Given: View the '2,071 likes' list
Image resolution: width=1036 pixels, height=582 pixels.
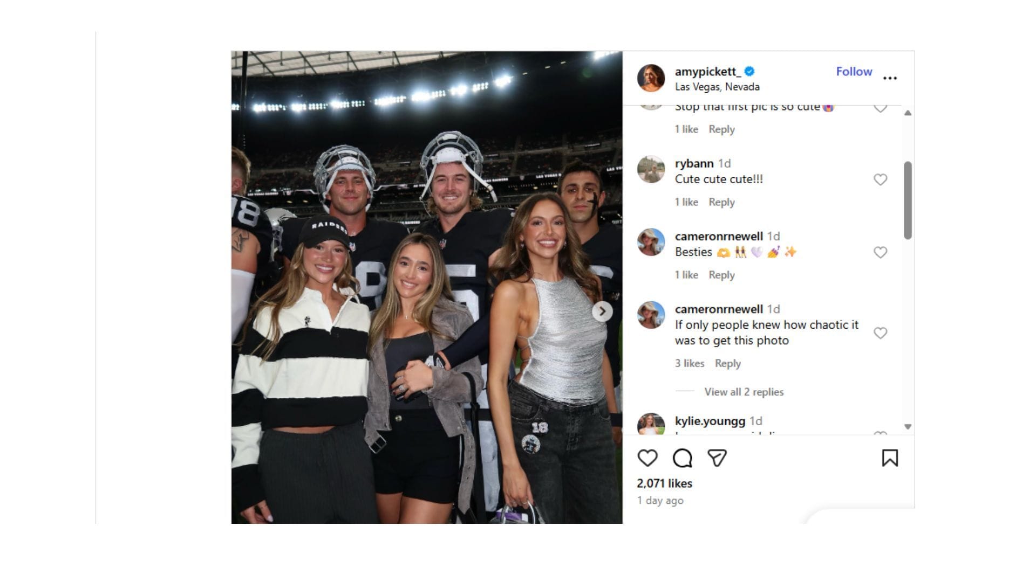Looking at the screenshot, I should click(x=664, y=483).
